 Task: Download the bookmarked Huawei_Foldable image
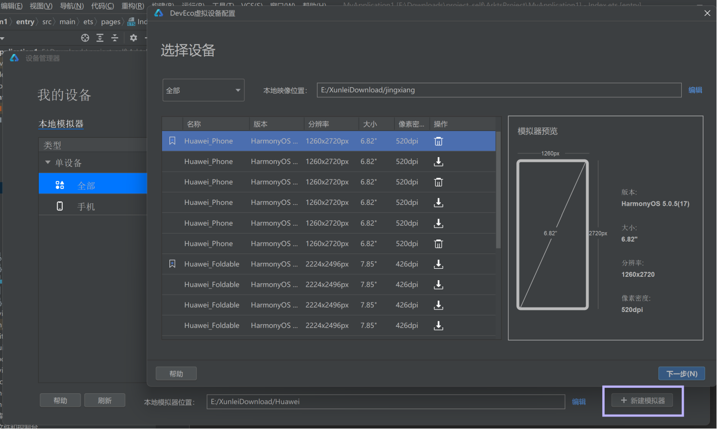point(439,264)
